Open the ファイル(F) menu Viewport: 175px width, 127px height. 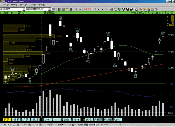click(4, 5)
